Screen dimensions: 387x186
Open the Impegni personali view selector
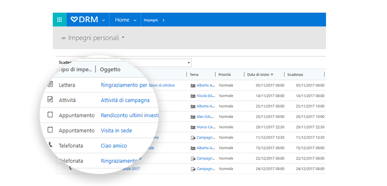pyautogui.click(x=93, y=38)
